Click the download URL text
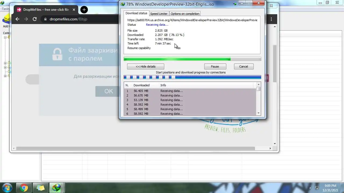The width and height of the screenshot is (344, 193). [x=192, y=20]
